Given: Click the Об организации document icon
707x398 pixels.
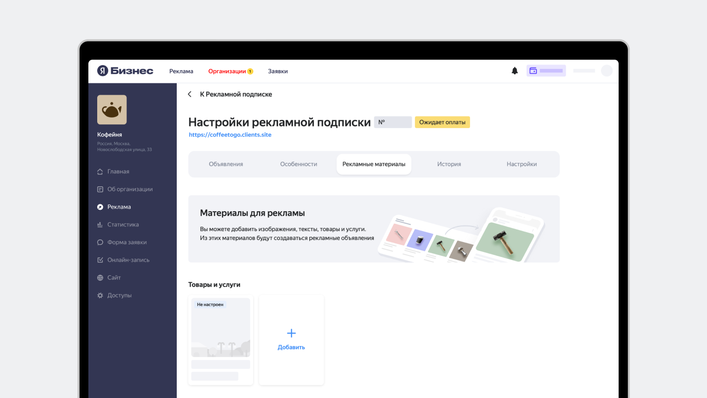Looking at the screenshot, I should click(100, 189).
